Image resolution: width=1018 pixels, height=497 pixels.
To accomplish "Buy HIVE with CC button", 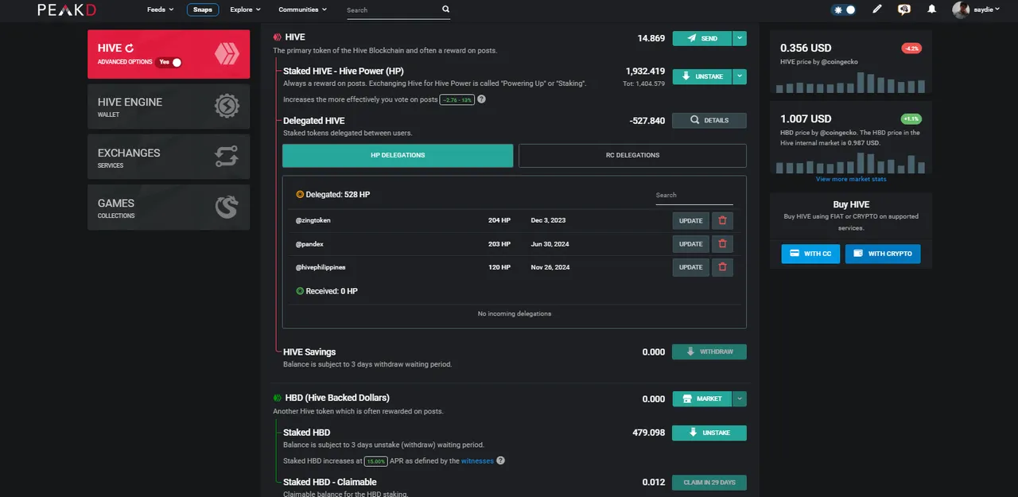I will [810, 254].
